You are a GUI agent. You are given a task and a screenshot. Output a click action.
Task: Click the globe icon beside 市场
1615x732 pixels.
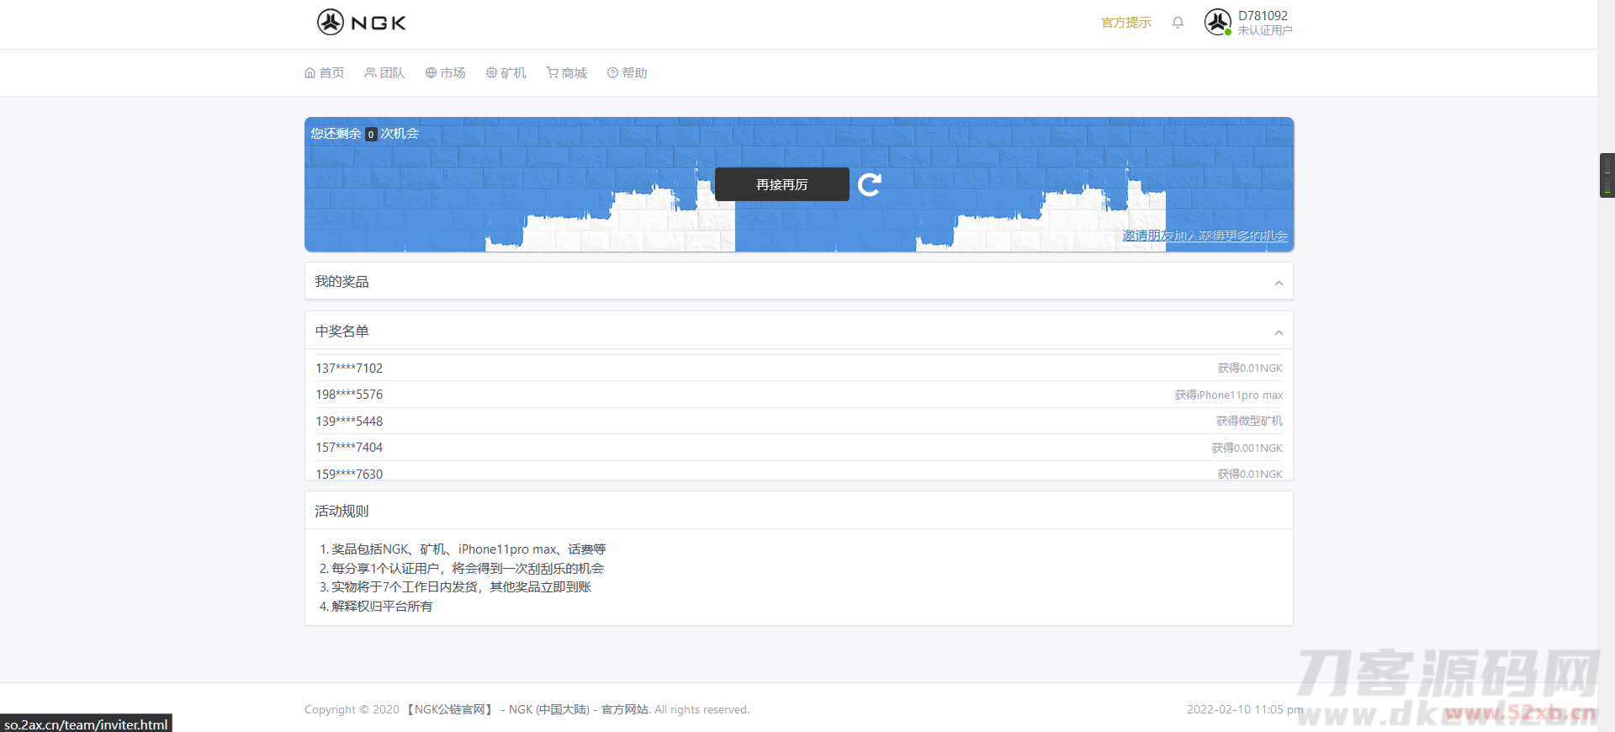pyautogui.click(x=431, y=73)
